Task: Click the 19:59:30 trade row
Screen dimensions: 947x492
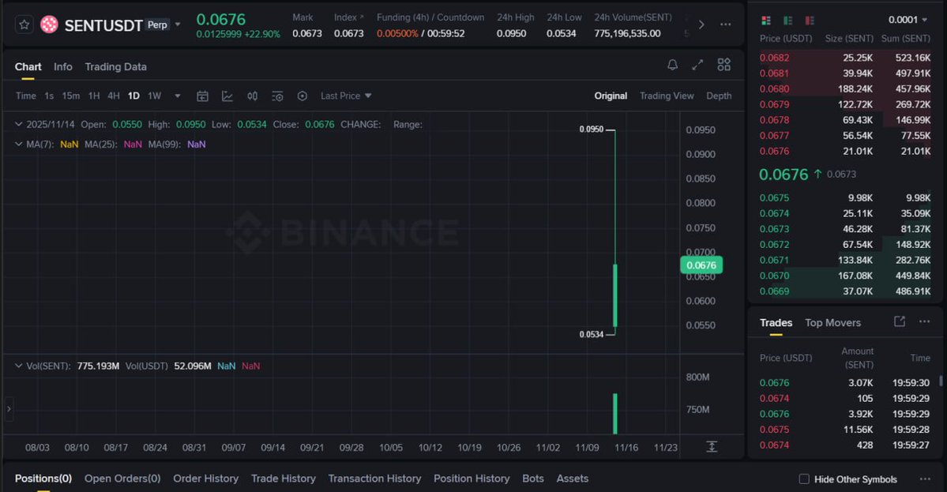Action: point(845,383)
